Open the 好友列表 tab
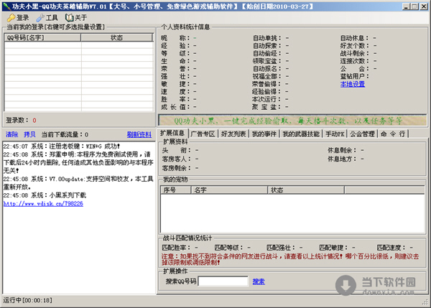The height and width of the screenshot is (308, 431). point(233,134)
